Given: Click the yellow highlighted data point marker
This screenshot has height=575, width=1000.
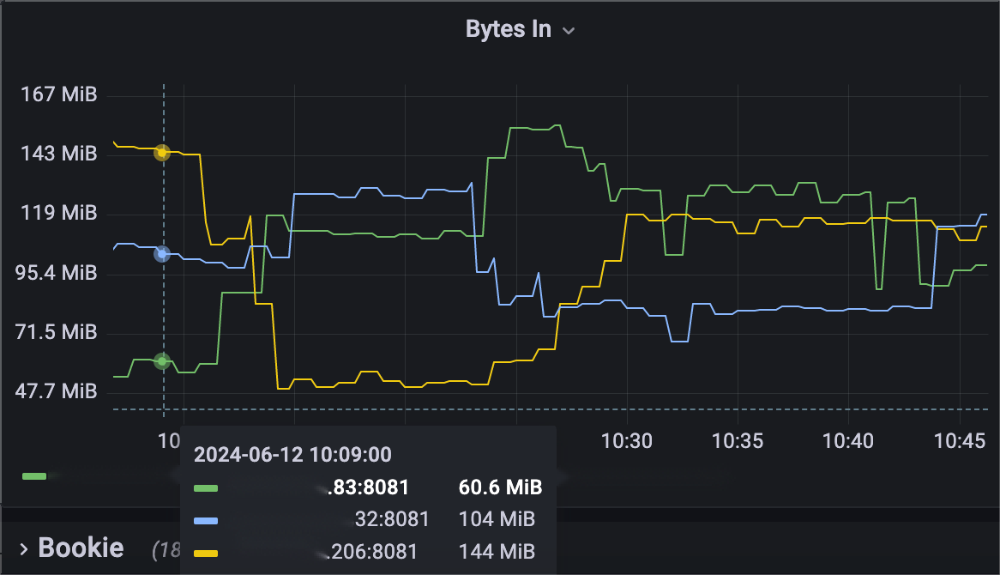Looking at the screenshot, I should coord(162,153).
